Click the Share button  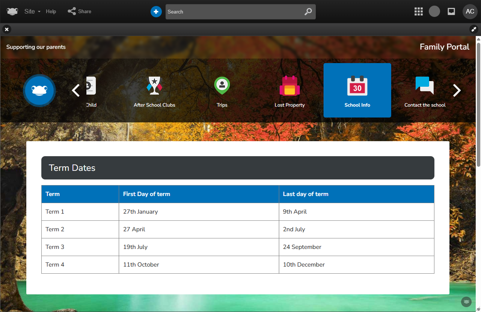pos(80,11)
